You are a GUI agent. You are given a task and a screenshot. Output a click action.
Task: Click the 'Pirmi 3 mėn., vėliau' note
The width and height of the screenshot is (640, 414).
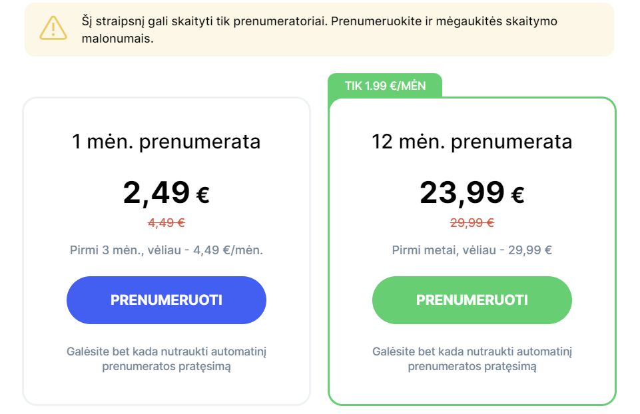[166, 250]
